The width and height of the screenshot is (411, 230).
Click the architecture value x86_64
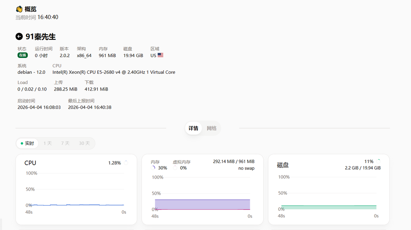coord(84,56)
